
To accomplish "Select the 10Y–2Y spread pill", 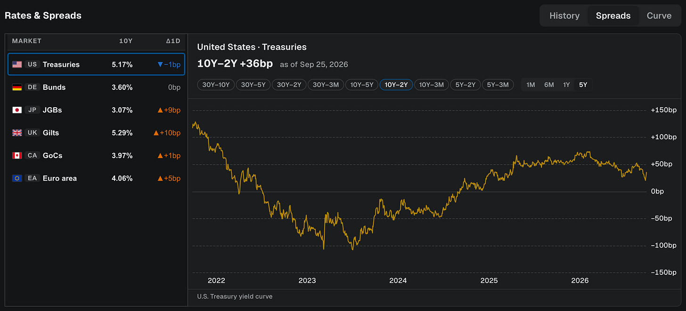I will [x=396, y=85].
